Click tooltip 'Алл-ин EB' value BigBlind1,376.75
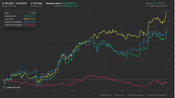 [x=29, y=19]
